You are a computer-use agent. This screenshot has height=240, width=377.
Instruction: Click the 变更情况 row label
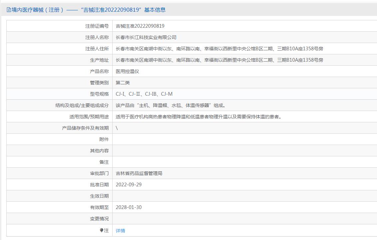pyautogui.click(x=99, y=219)
